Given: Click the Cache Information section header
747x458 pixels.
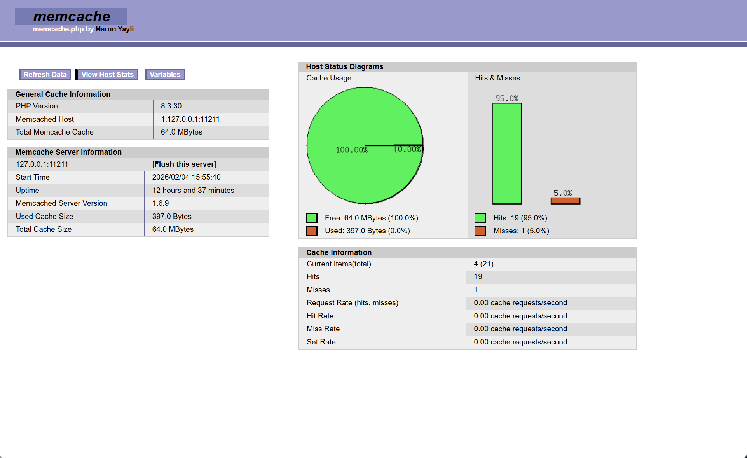Looking at the screenshot, I should (339, 252).
